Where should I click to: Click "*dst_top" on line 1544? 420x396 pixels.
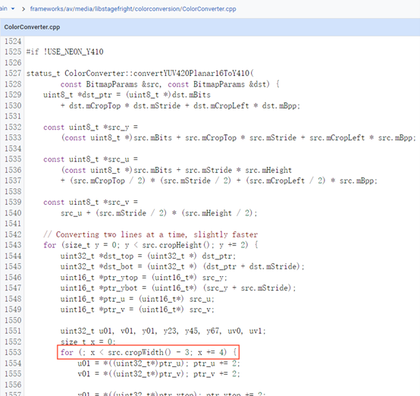pyautogui.click(x=116, y=256)
